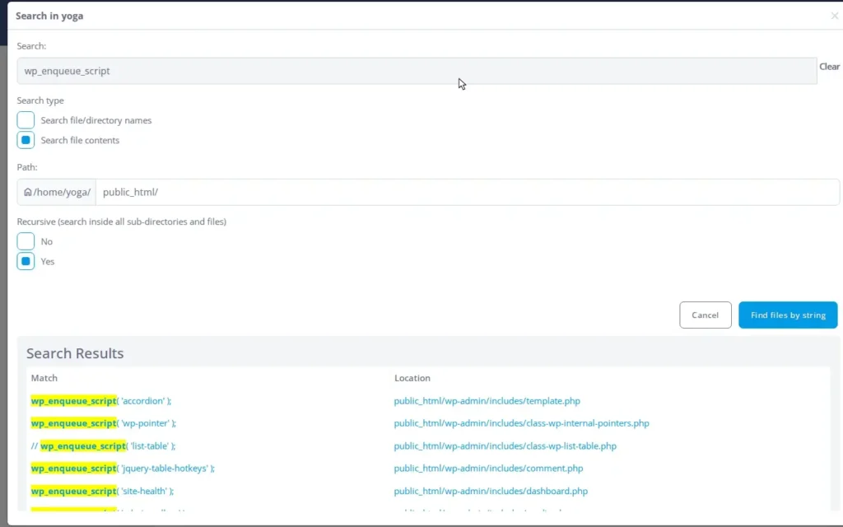The height and width of the screenshot is (527, 843).
Task: Choose Yes for recursive search
Action: coord(26,261)
